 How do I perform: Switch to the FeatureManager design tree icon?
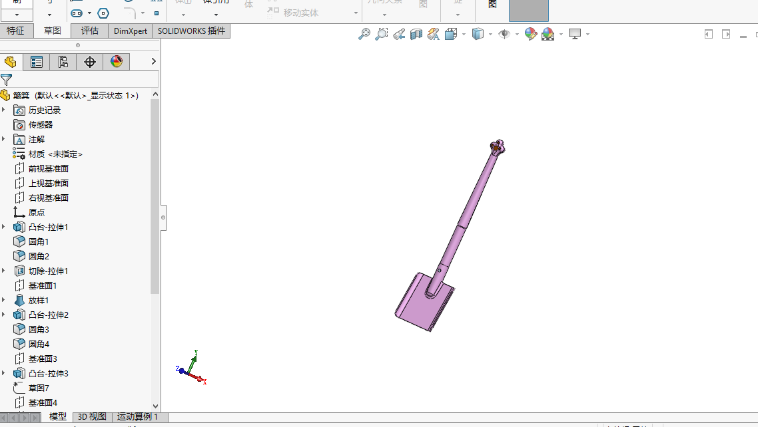[x=10, y=62]
